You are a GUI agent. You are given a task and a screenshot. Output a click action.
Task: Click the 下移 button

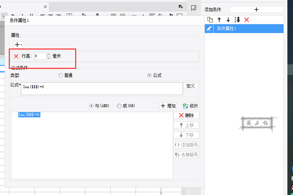pos(186,135)
